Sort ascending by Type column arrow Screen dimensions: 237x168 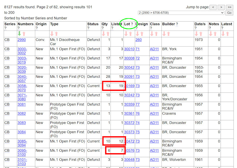point(56,34)
